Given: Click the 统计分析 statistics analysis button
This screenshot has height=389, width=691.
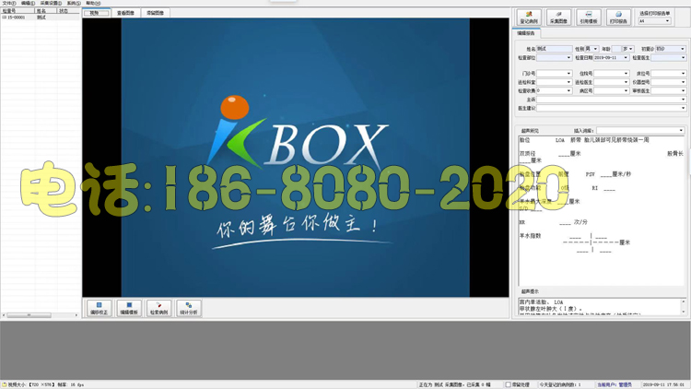Looking at the screenshot, I should point(189,308).
